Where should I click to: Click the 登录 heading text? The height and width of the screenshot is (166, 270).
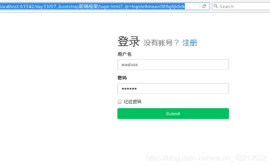coord(128,41)
